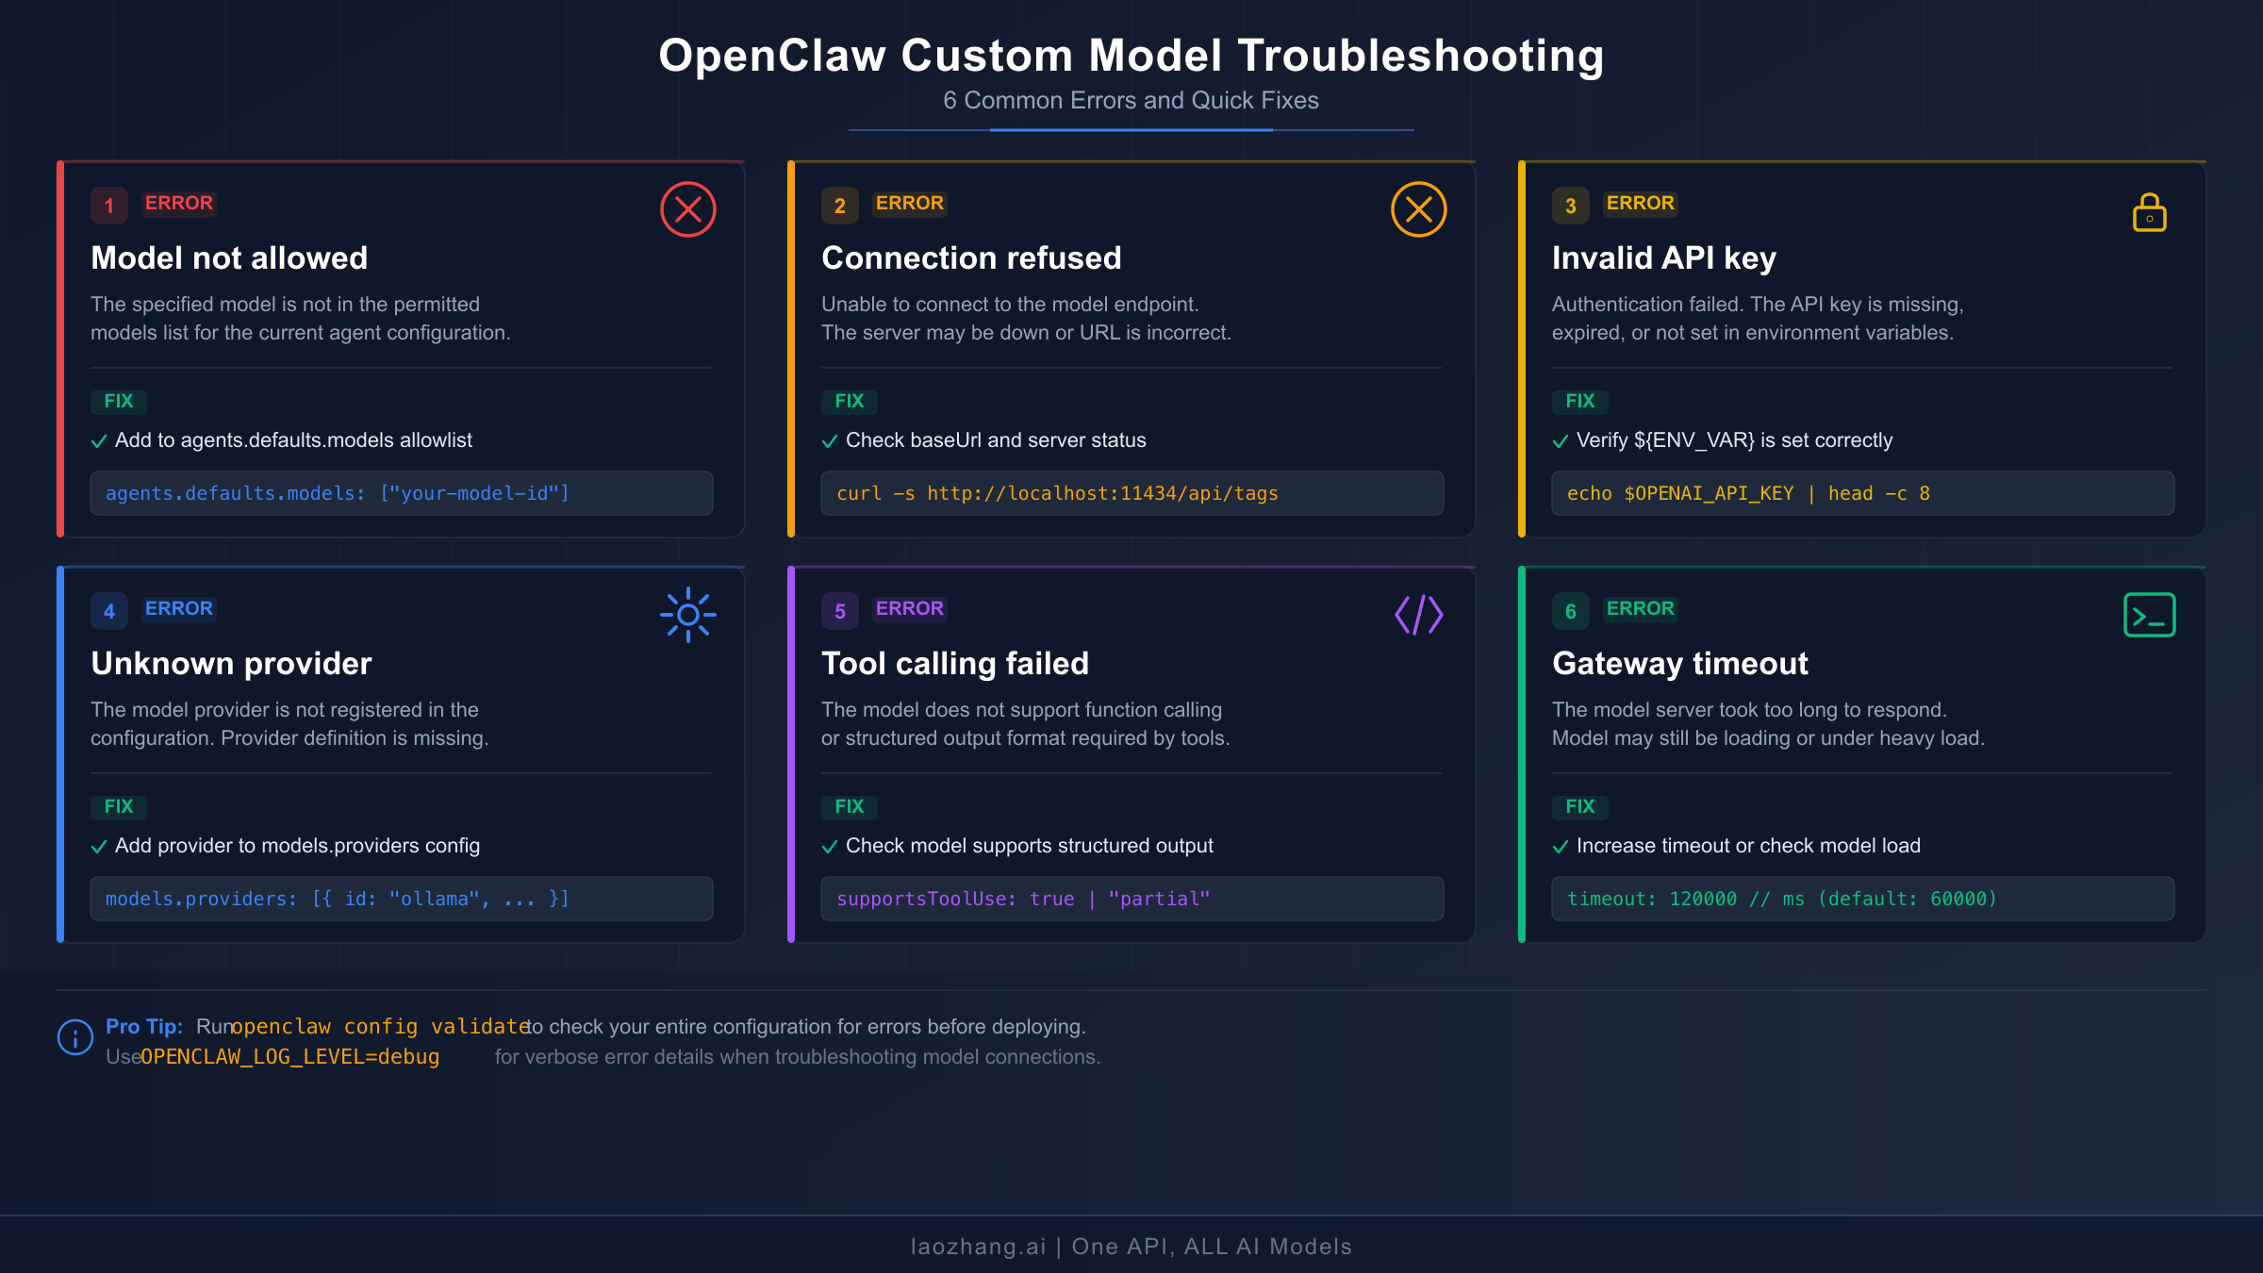Click the lock icon on Invalid API key card

coord(2149,213)
